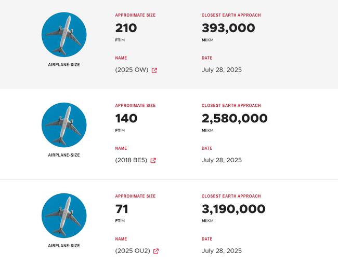
Task: Select the FT unit under the 140 size
Action: tap(118, 131)
